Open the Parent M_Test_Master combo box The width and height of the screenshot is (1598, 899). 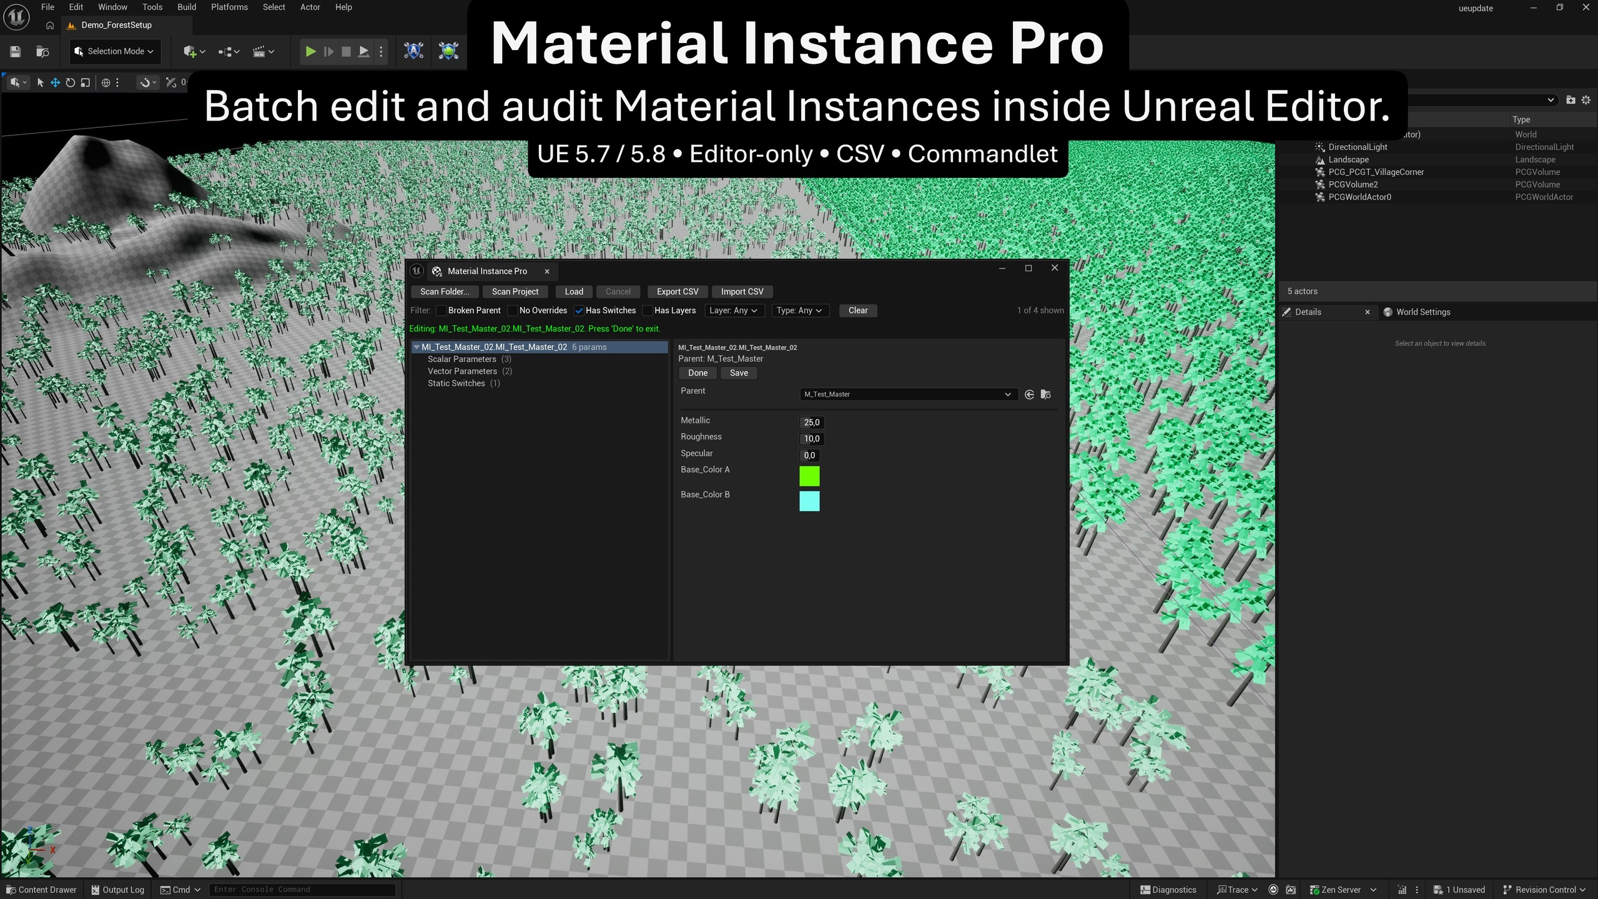pos(908,394)
